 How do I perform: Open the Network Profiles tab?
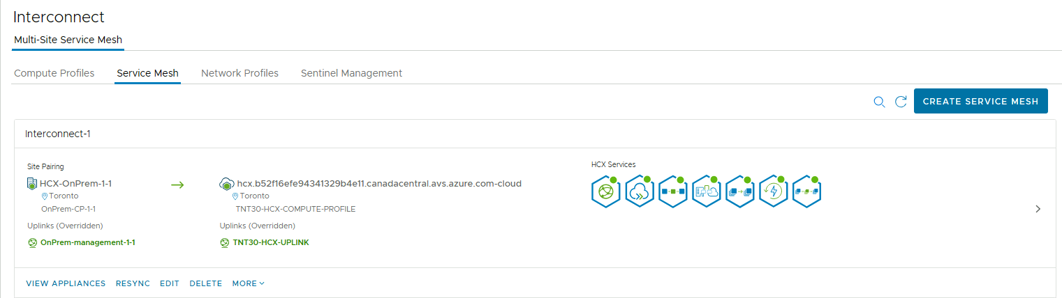(x=239, y=73)
